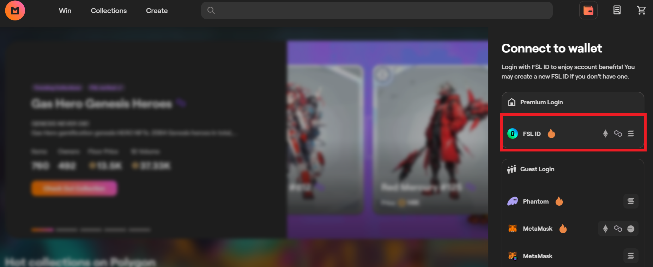
Task: Open the Win menu item
Action: (65, 11)
